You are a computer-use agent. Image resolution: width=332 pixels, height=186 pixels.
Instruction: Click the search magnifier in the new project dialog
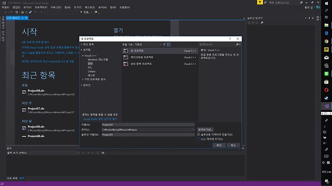point(237,44)
